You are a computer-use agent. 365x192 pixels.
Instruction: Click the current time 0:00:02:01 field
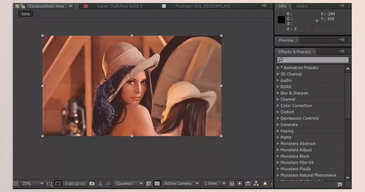[75, 184]
